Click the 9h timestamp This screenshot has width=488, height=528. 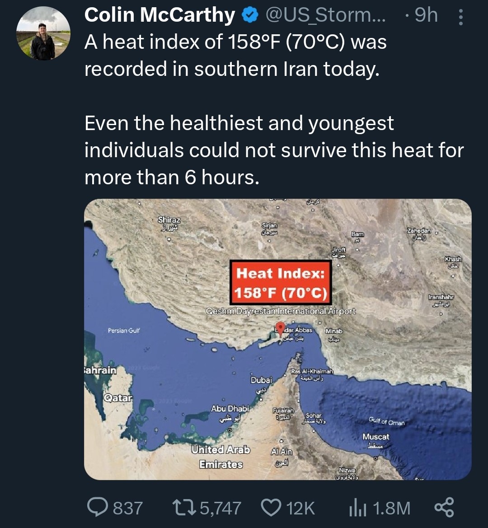tap(425, 16)
